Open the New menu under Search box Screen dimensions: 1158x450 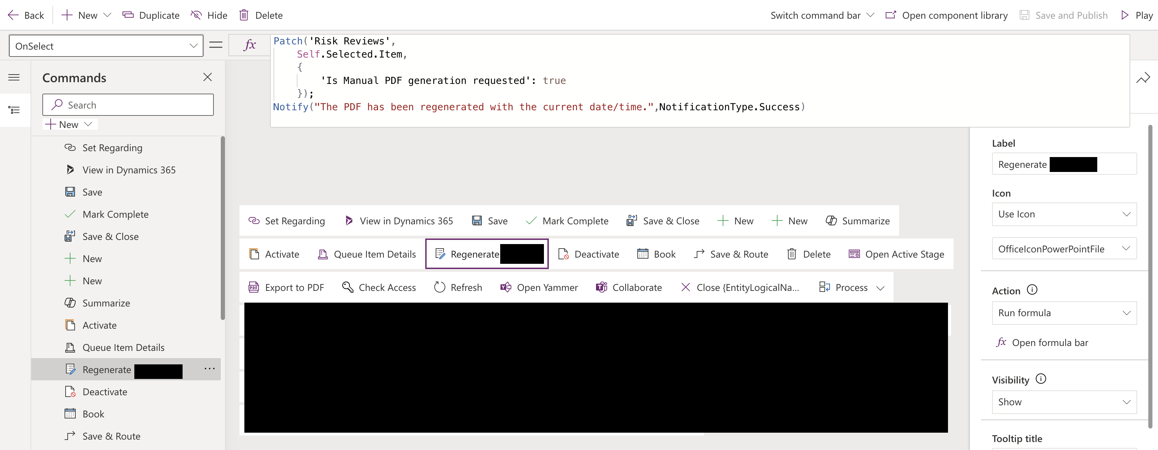(x=70, y=124)
